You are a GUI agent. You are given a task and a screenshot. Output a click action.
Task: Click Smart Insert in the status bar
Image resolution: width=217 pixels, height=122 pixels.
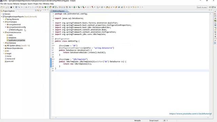(154, 121)
